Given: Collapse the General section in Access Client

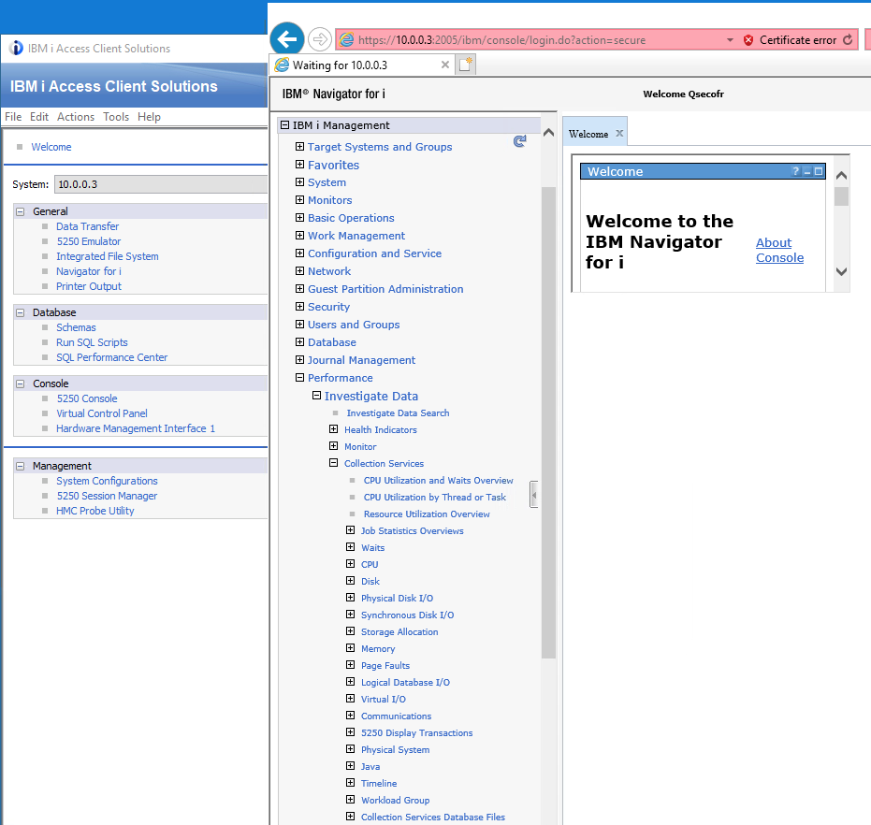Looking at the screenshot, I should pyautogui.click(x=21, y=211).
